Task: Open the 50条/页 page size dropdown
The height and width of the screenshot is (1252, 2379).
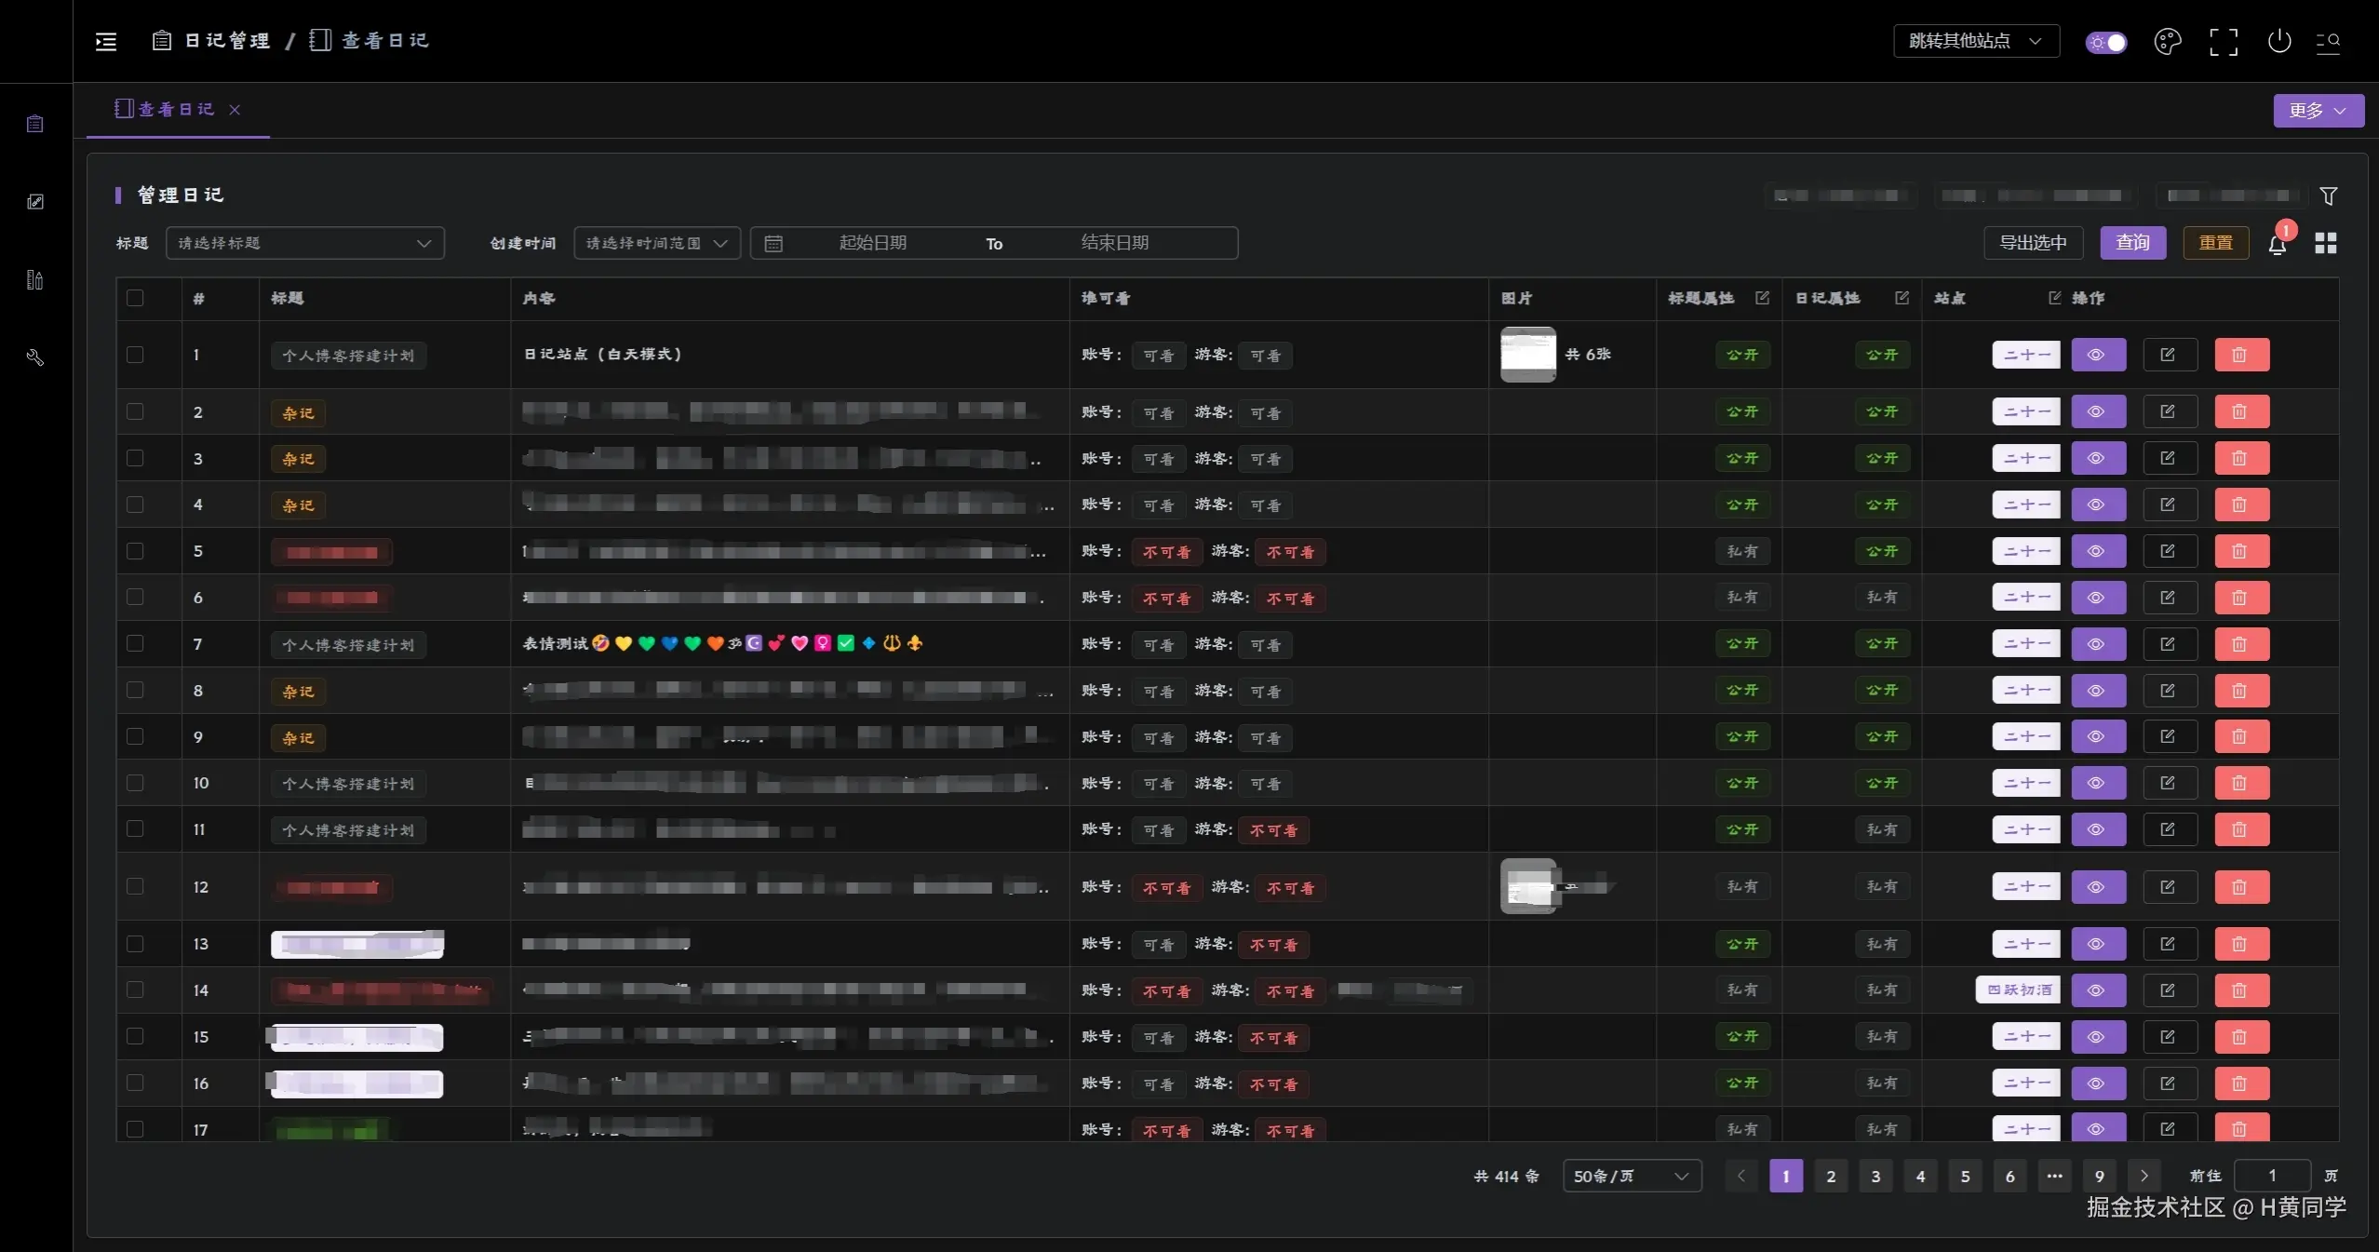Action: point(1631,1176)
